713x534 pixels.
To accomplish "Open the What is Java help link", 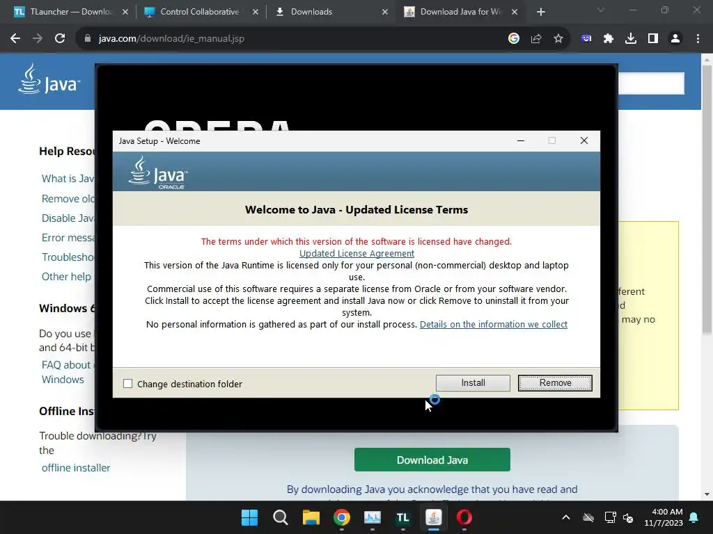I will coord(68,179).
